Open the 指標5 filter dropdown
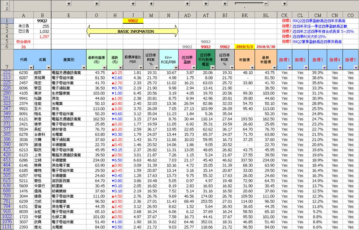The height and width of the screenshot is (230, 359). pos(356,68)
